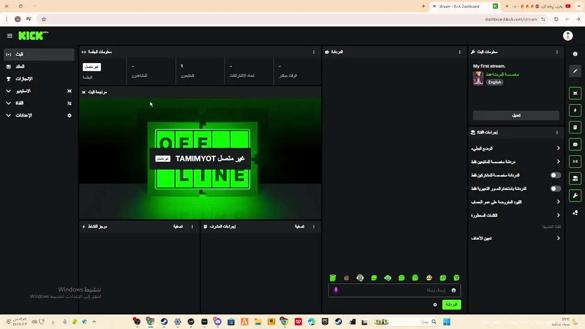Click the people icon on the القناة row

point(69,103)
